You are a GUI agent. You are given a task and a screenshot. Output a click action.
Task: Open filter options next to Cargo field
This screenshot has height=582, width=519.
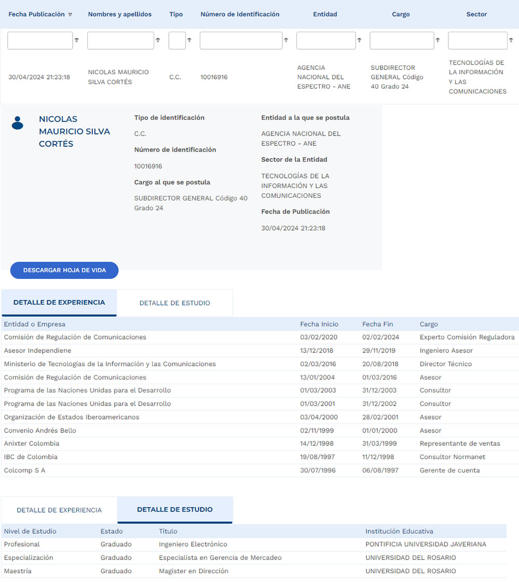tap(438, 40)
